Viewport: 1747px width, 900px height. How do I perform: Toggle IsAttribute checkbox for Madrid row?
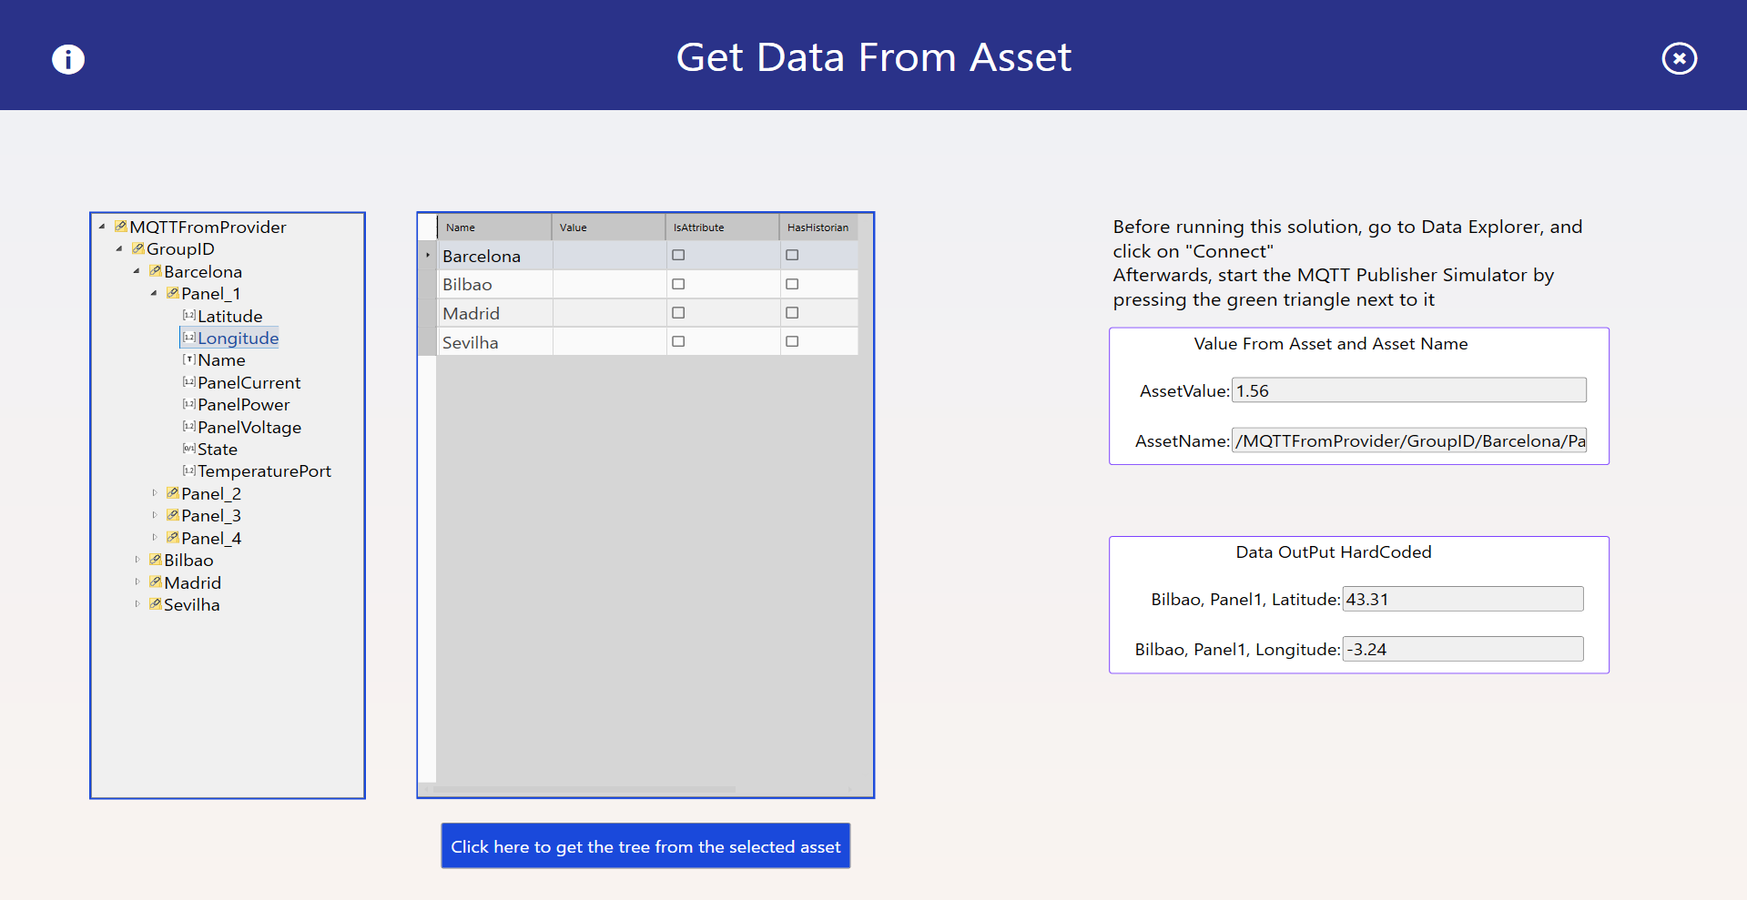[678, 313]
